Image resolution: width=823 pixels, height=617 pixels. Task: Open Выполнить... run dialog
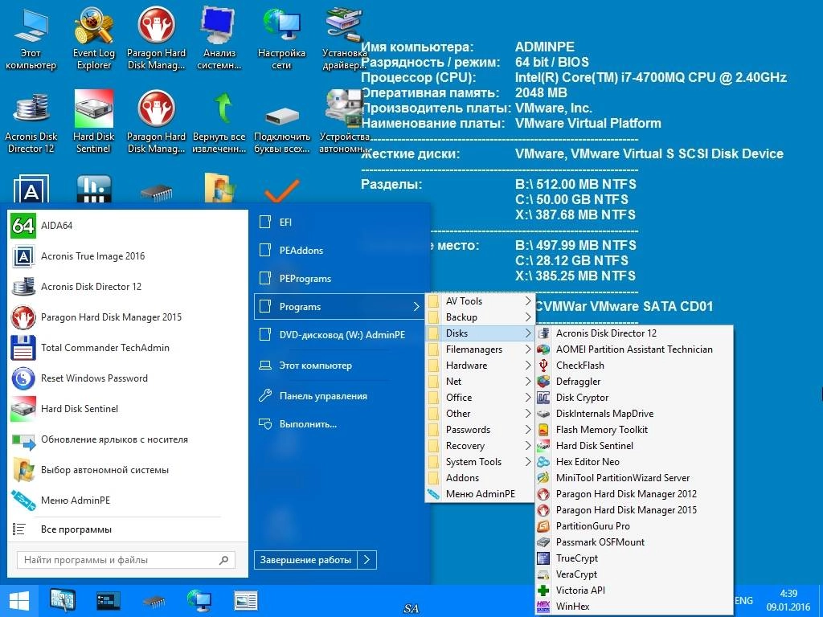(339, 424)
